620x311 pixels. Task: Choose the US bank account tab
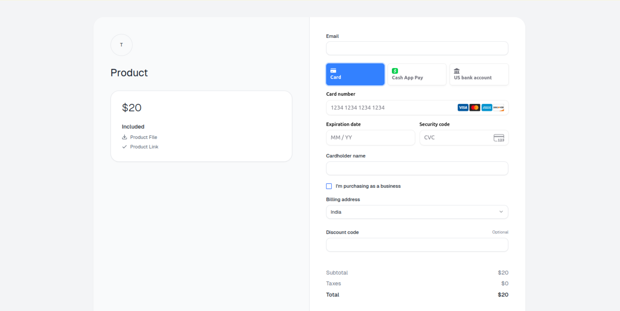pos(479,74)
